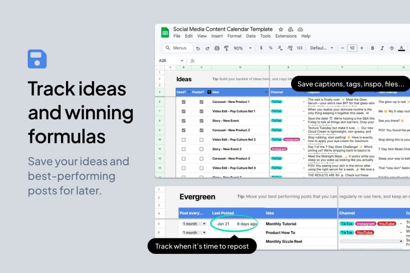Click the Print icon
The width and height of the screenshot is (410, 273).
pyautogui.click(x=217, y=48)
